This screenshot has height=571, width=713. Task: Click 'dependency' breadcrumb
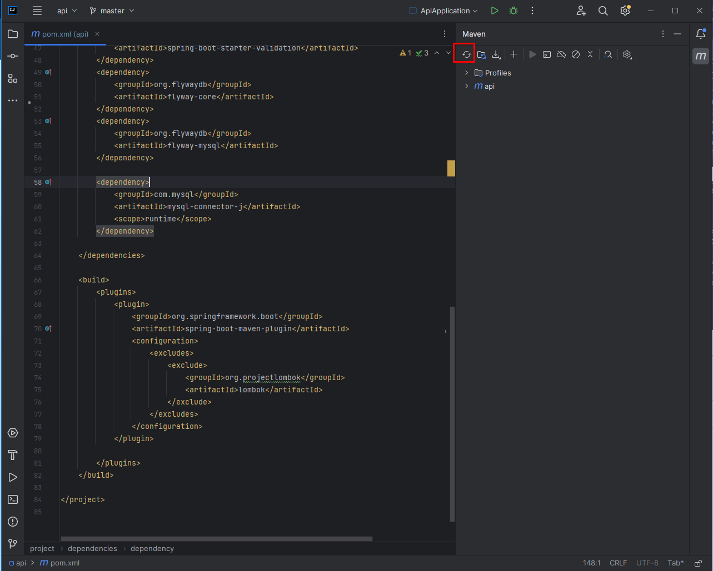tap(152, 548)
